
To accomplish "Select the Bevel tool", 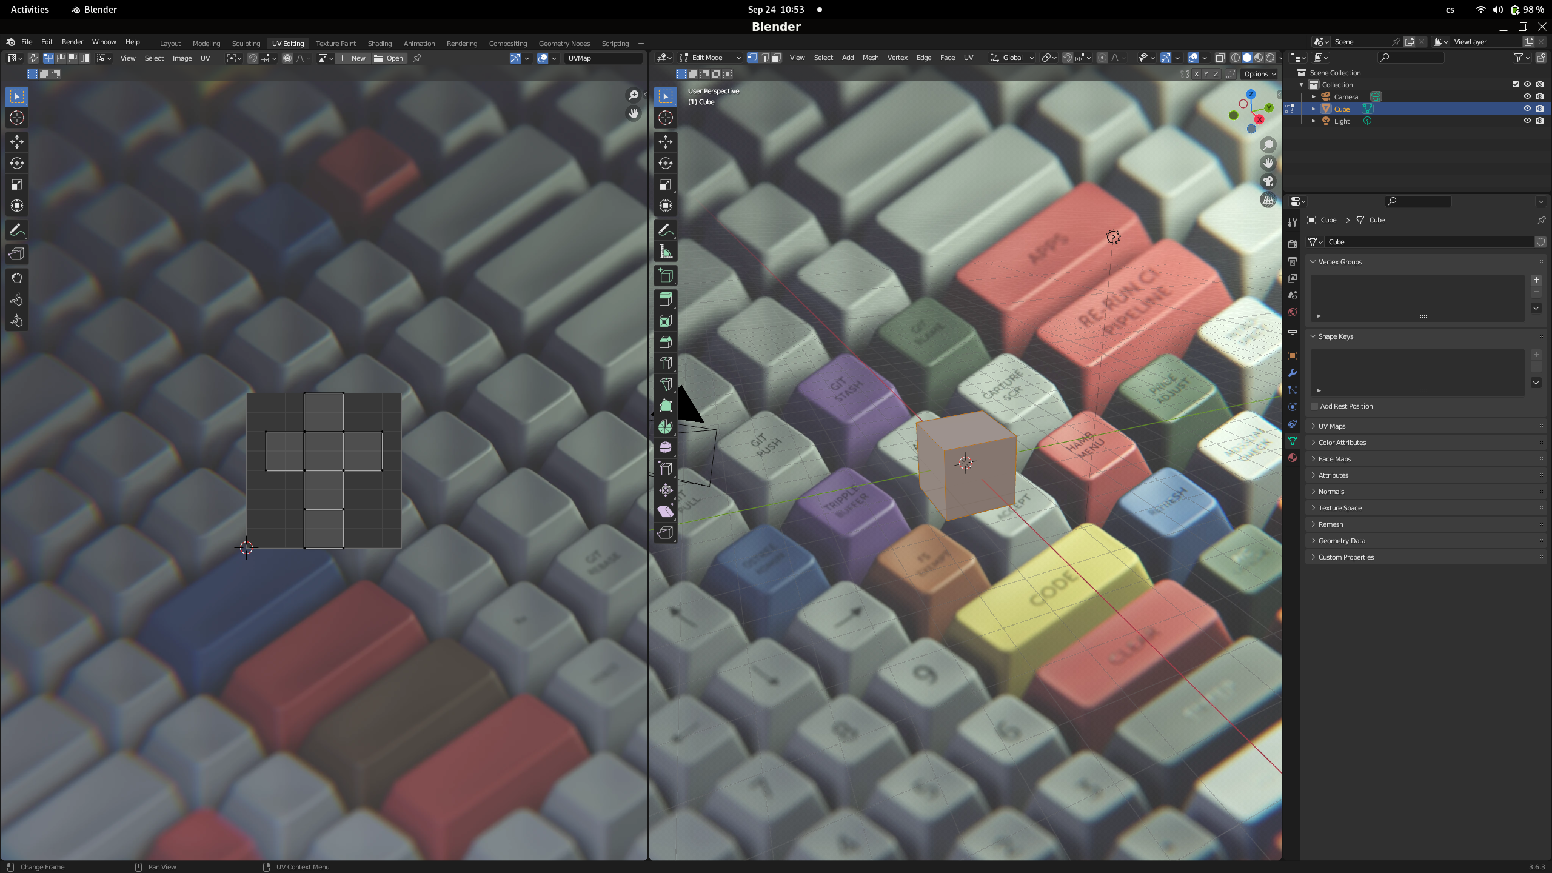I will (666, 342).
